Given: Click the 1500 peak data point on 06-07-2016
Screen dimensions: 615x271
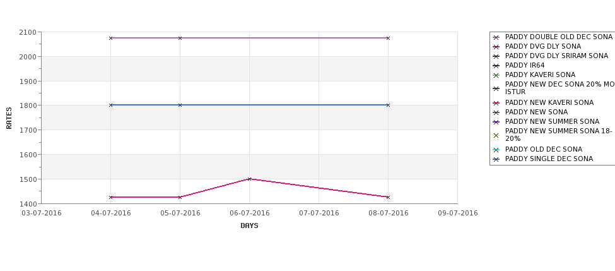Looking at the screenshot, I should (249, 179).
